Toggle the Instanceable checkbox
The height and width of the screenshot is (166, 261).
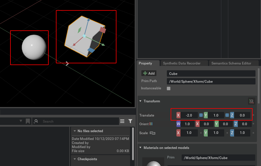coord(169,88)
